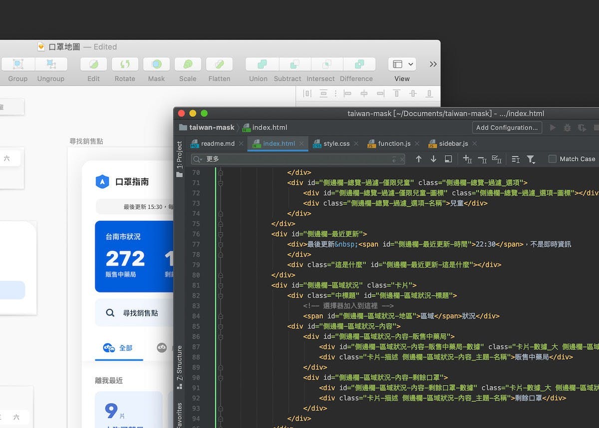Click index.html breadcrumb in navigation bar
599x428 pixels.
tap(265, 127)
